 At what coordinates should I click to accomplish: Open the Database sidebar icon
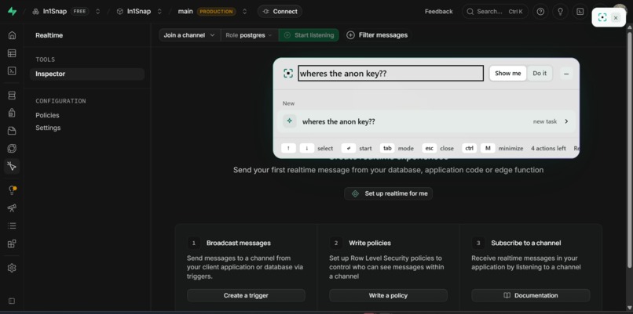12,96
